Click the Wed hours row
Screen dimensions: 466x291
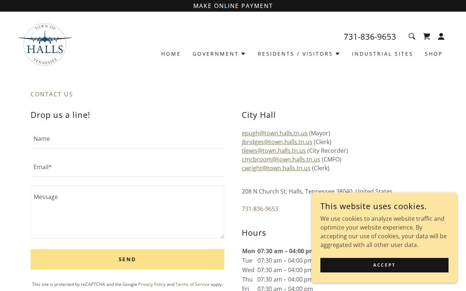click(277, 270)
